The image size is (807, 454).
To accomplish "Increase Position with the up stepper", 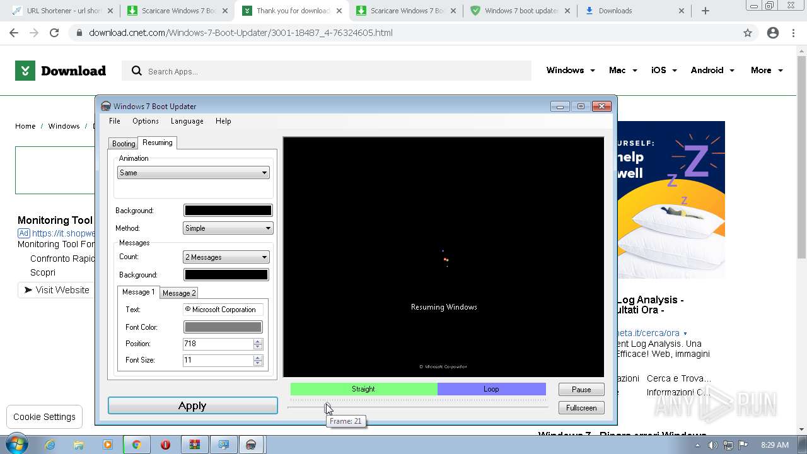I will click(x=258, y=341).
